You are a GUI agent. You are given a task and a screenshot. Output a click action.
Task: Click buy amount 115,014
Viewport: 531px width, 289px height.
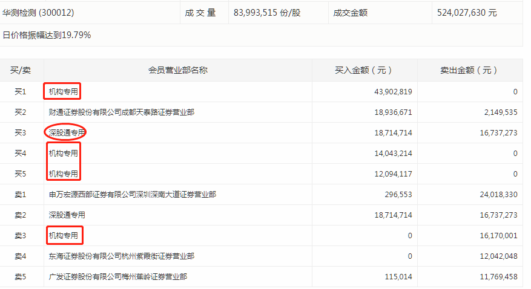[x=398, y=277]
